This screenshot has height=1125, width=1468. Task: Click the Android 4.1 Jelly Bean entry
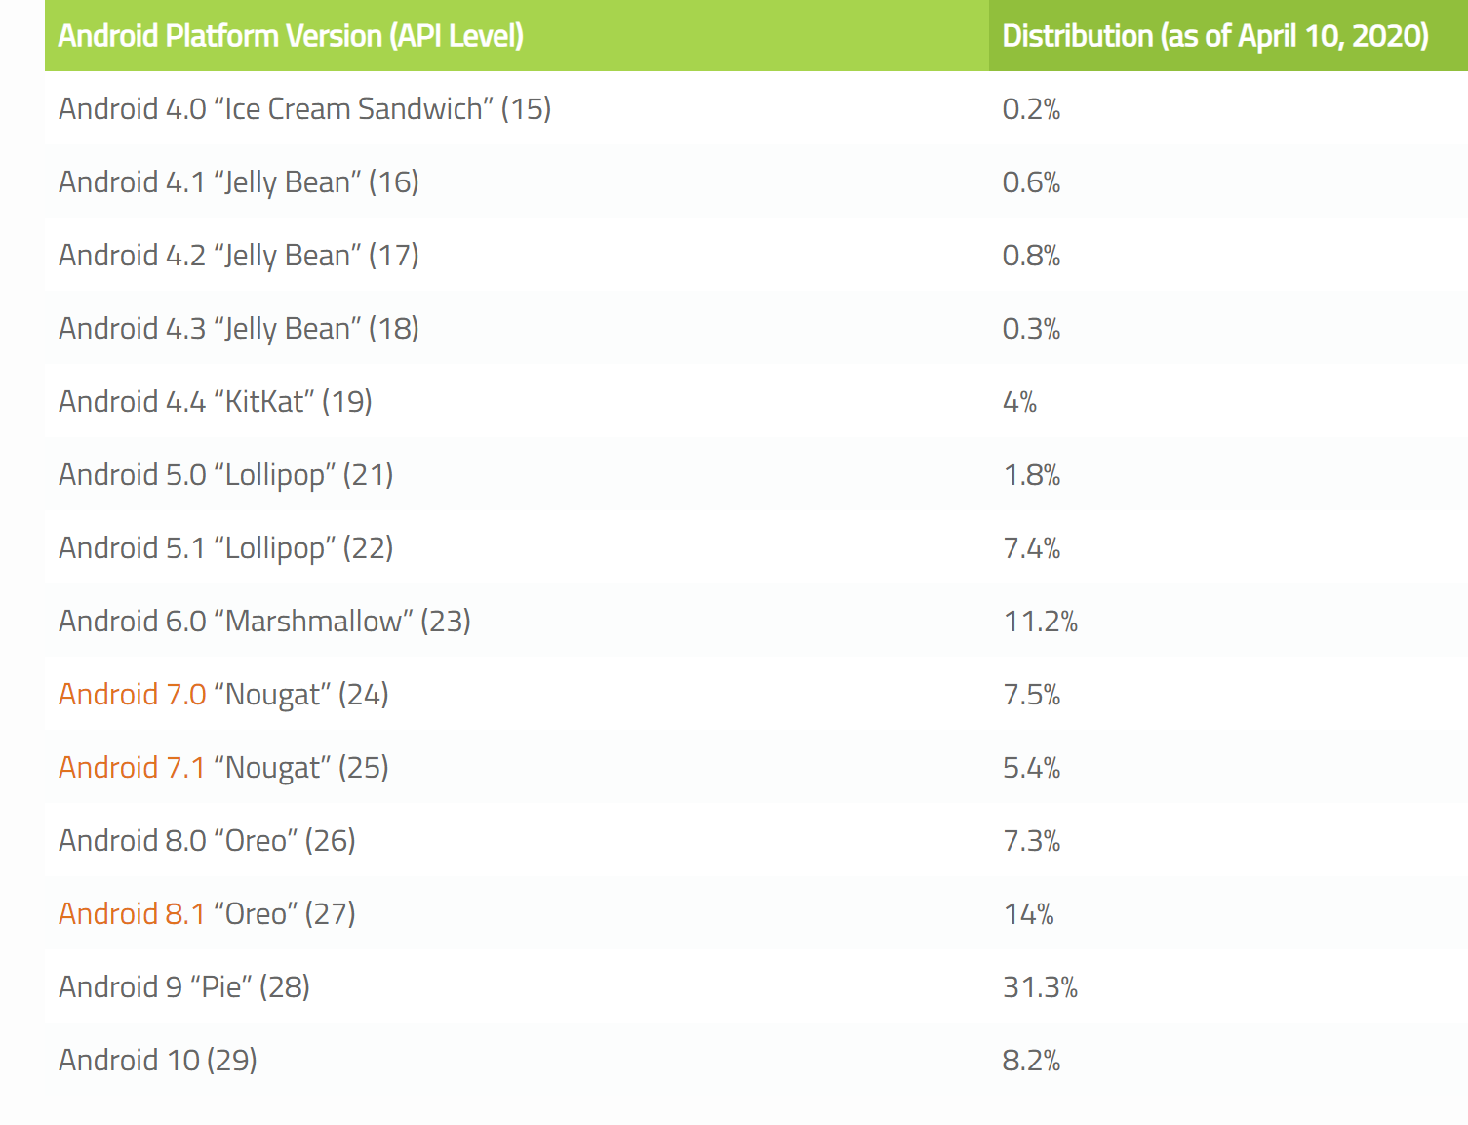(238, 182)
